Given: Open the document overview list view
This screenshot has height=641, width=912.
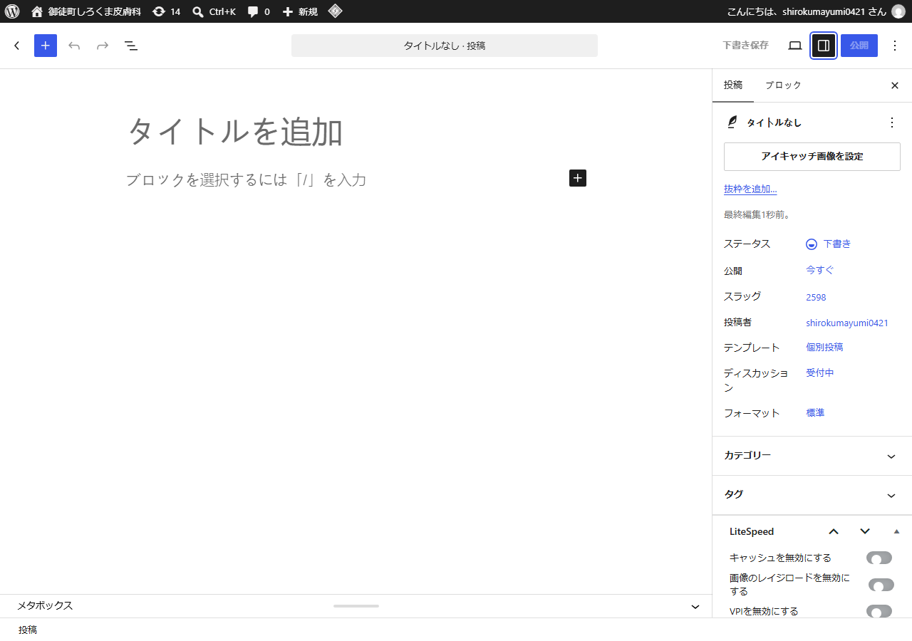Looking at the screenshot, I should click(x=131, y=46).
